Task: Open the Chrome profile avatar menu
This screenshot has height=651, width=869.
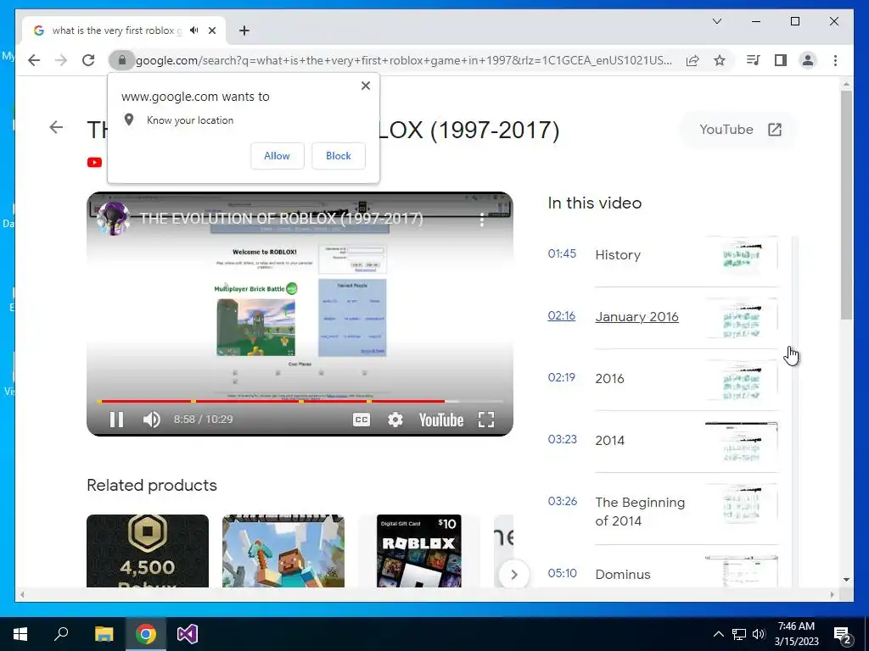Action: [x=808, y=60]
